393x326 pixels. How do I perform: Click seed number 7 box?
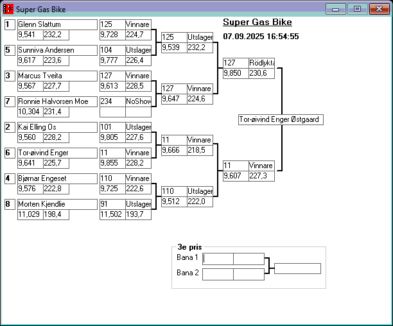9,101
